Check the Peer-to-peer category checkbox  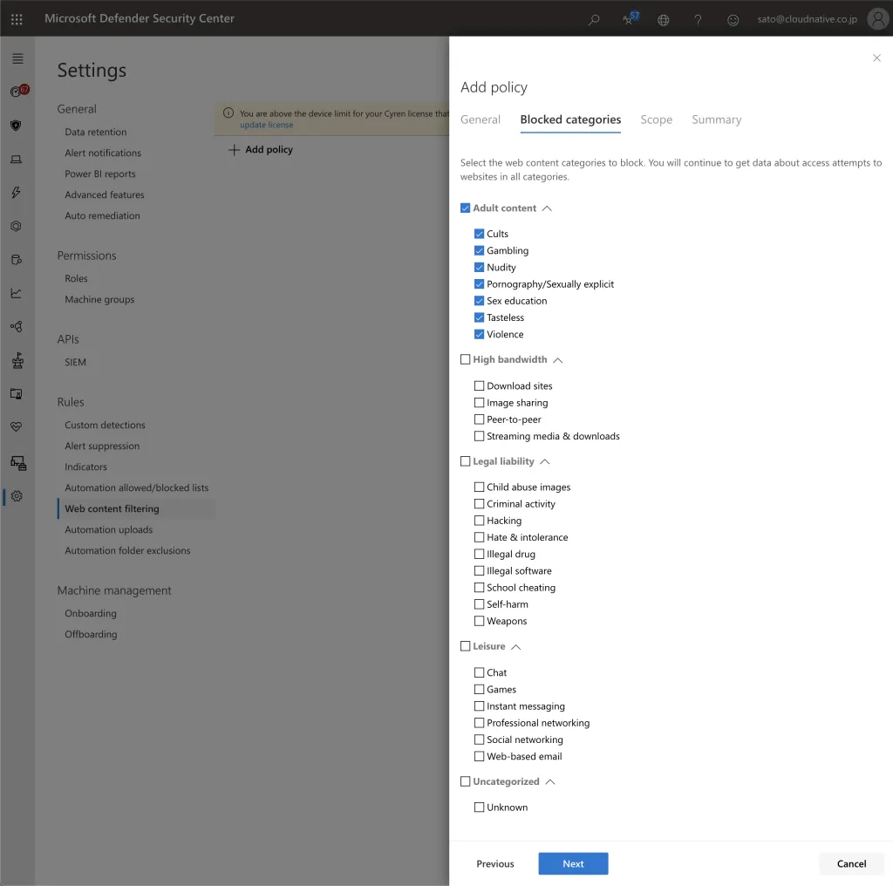point(479,419)
